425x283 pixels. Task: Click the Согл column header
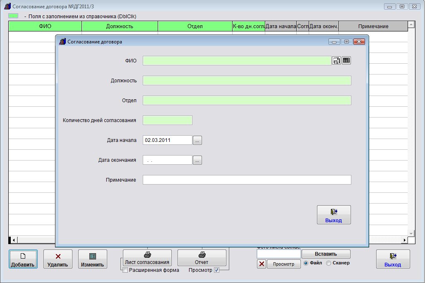(303, 26)
